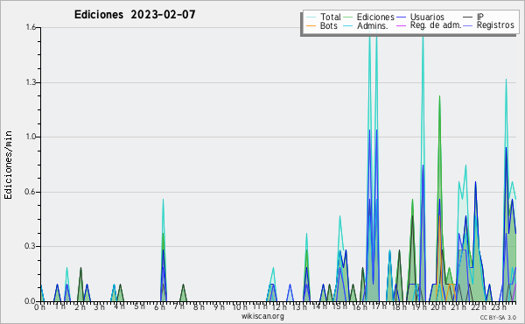
Task: Click the 1.3 y-axis value
Action: pos(31,82)
